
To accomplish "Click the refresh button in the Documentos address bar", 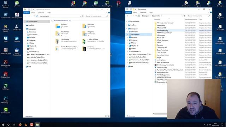I will click(x=185, y=16).
